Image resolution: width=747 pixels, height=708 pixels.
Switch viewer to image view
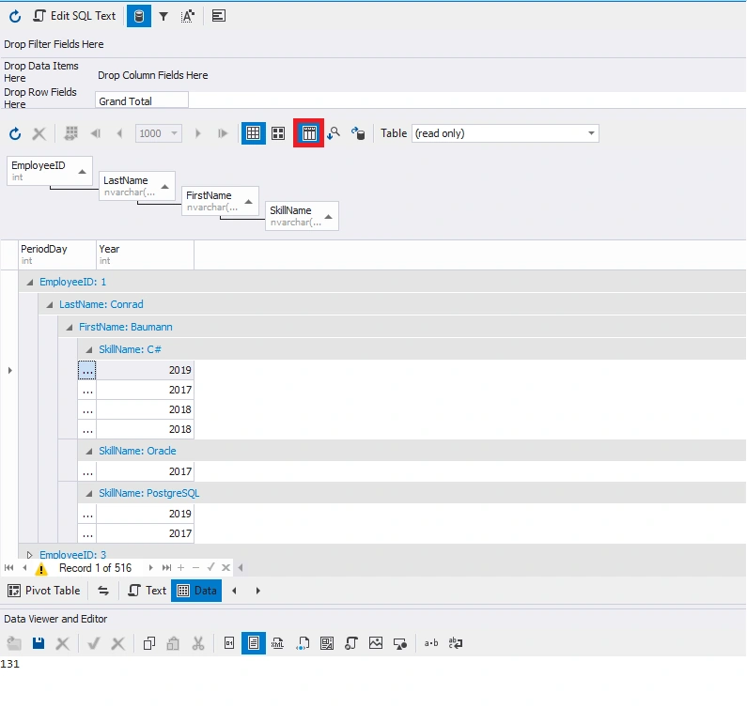pyautogui.click(x=376, y=644)
